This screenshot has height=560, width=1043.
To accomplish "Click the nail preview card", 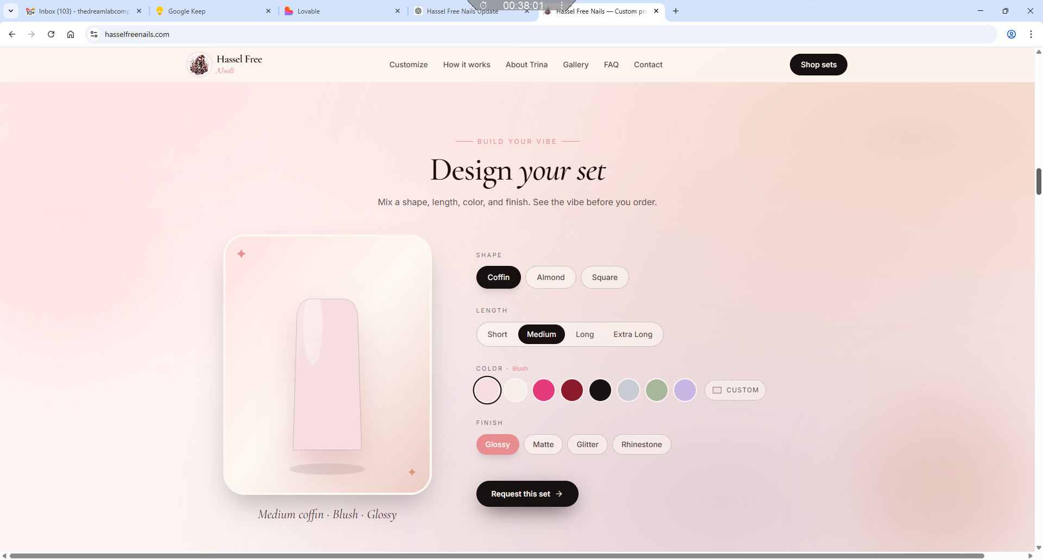I will pos(328,365).
